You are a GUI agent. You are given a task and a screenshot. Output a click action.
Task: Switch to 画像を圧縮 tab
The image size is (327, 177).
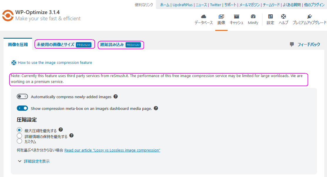point(18,45)
